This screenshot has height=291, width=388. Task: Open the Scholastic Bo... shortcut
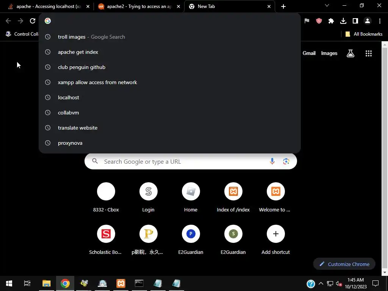[106, 240]
